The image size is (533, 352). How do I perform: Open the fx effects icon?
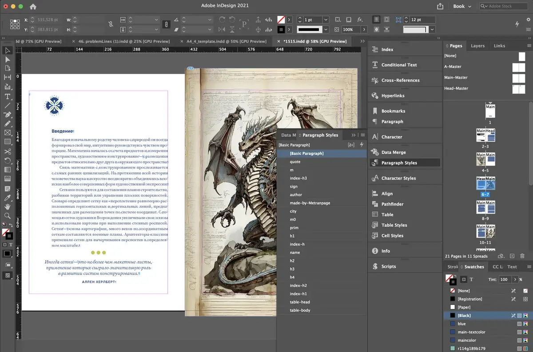coord(360,20)
